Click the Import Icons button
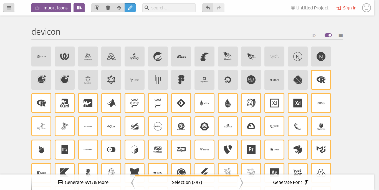The height and width of the screenshot is (190, 379). pos(51,8)
